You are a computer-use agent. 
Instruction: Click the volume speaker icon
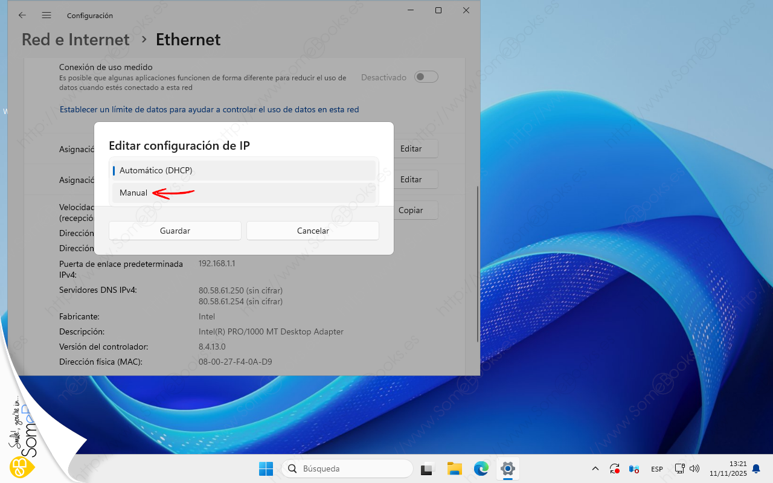694,469
